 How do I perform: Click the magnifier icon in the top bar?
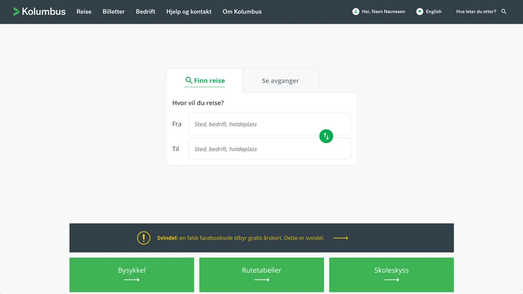(504, 11)
